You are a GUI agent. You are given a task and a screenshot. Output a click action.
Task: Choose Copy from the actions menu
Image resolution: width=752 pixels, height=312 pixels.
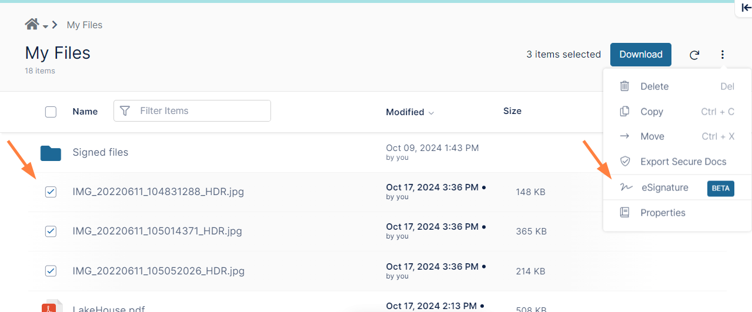pyautogui.click(x=651, y=112)
